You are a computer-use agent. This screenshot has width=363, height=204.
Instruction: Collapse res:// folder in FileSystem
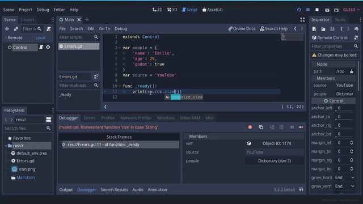tap(6, 146)
